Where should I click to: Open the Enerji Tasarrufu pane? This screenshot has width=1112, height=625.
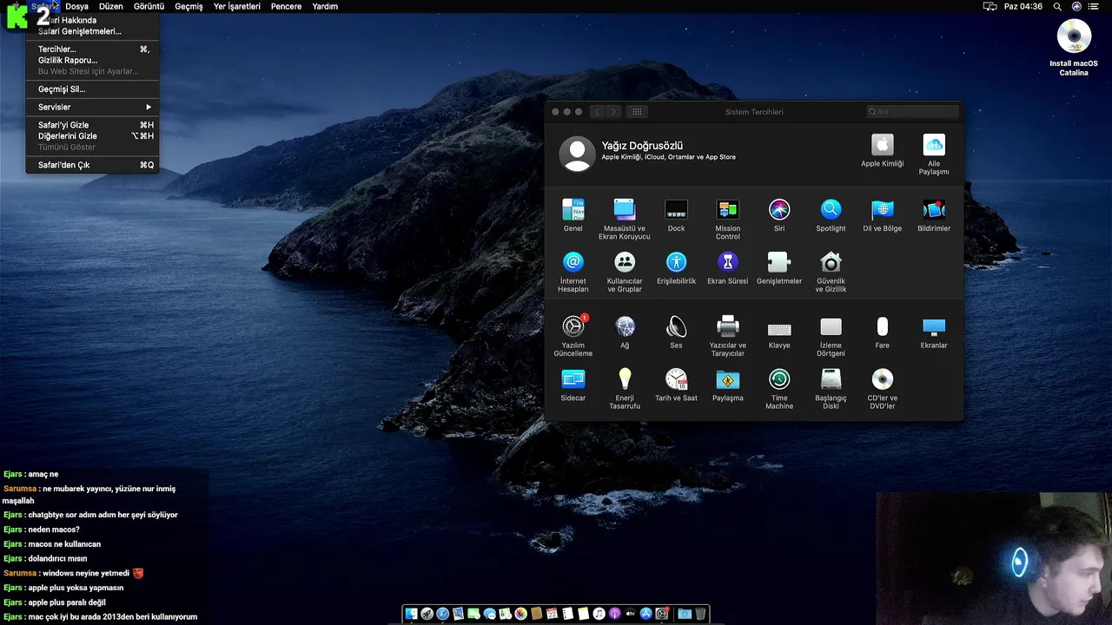point(625,388)
